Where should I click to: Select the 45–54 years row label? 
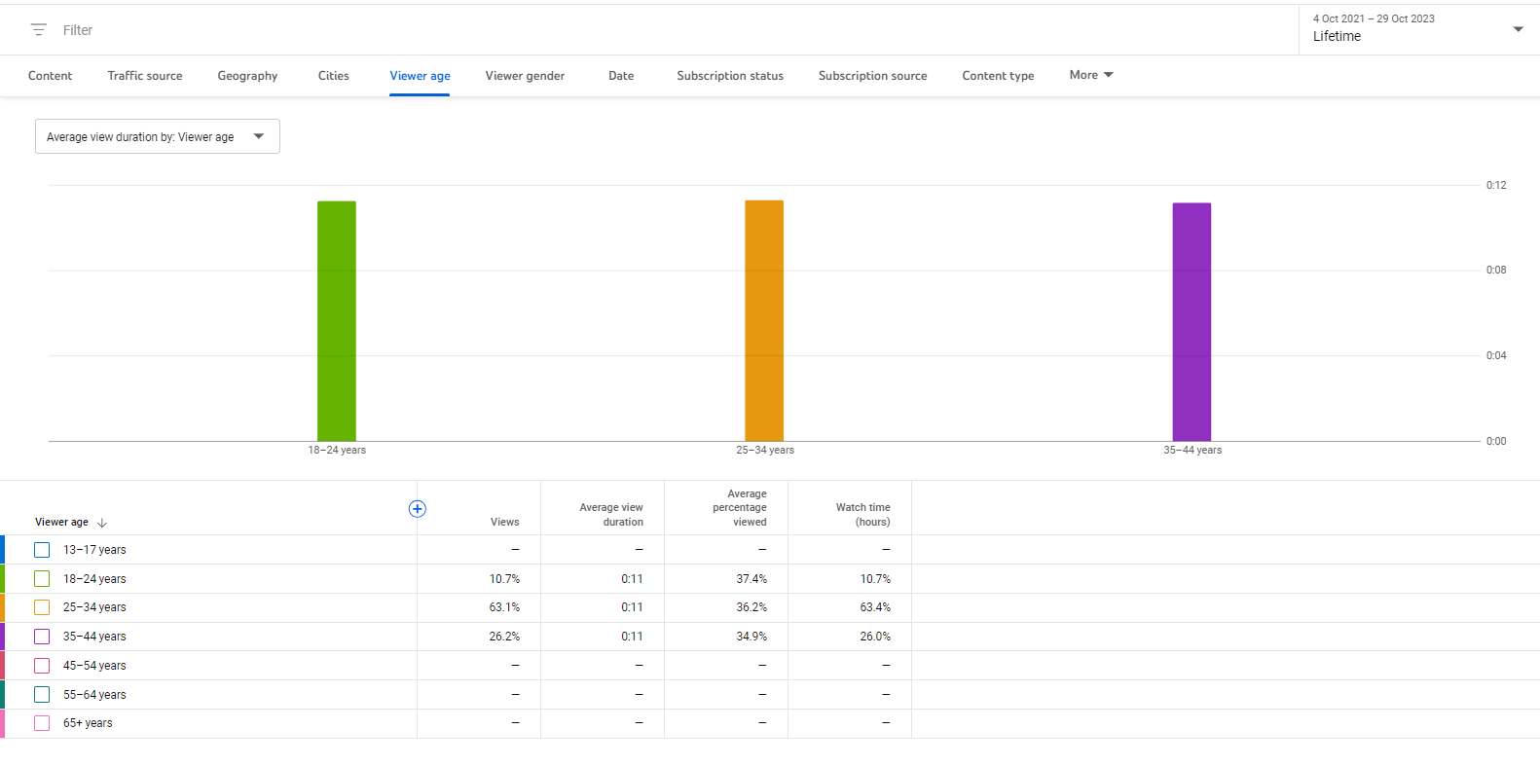[x=94, y=666]
